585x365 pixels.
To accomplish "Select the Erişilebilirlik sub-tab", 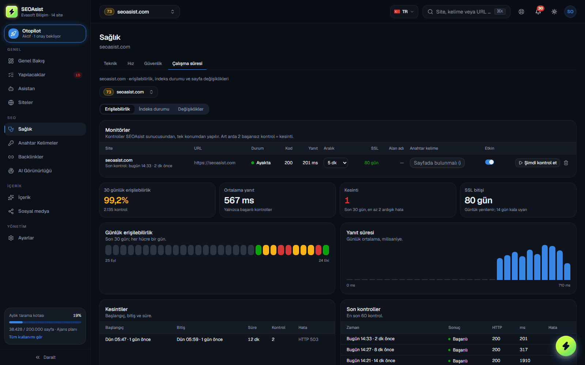I will [x=117, y=109].
